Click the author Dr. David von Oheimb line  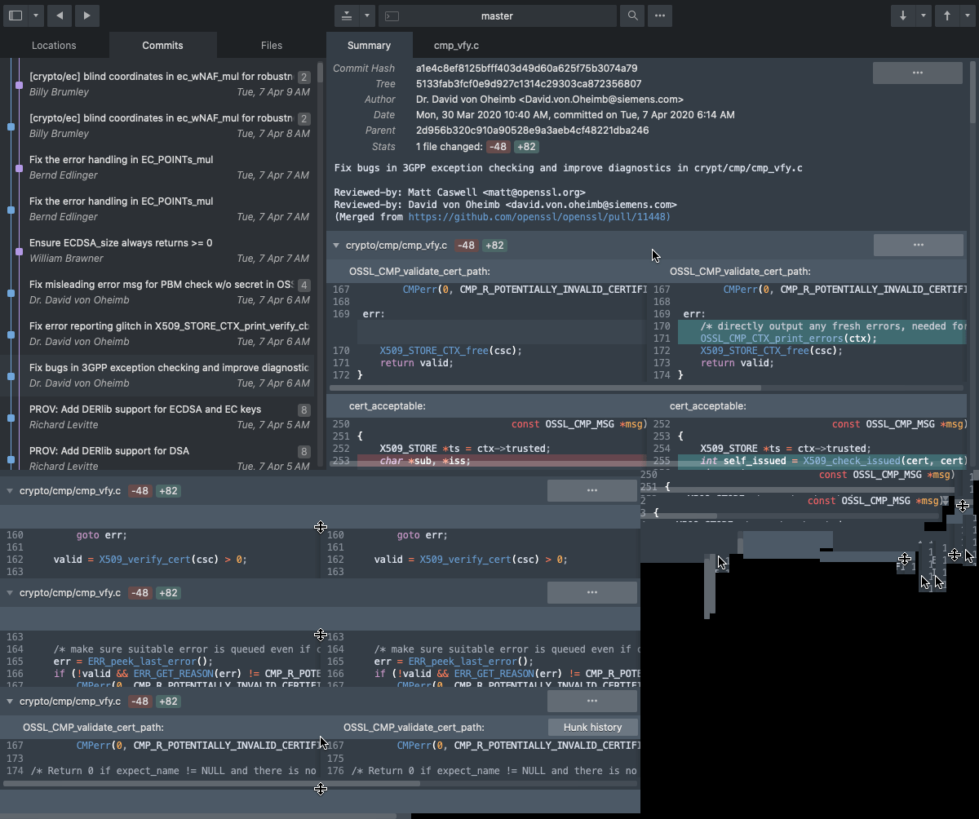click(549, 100)
